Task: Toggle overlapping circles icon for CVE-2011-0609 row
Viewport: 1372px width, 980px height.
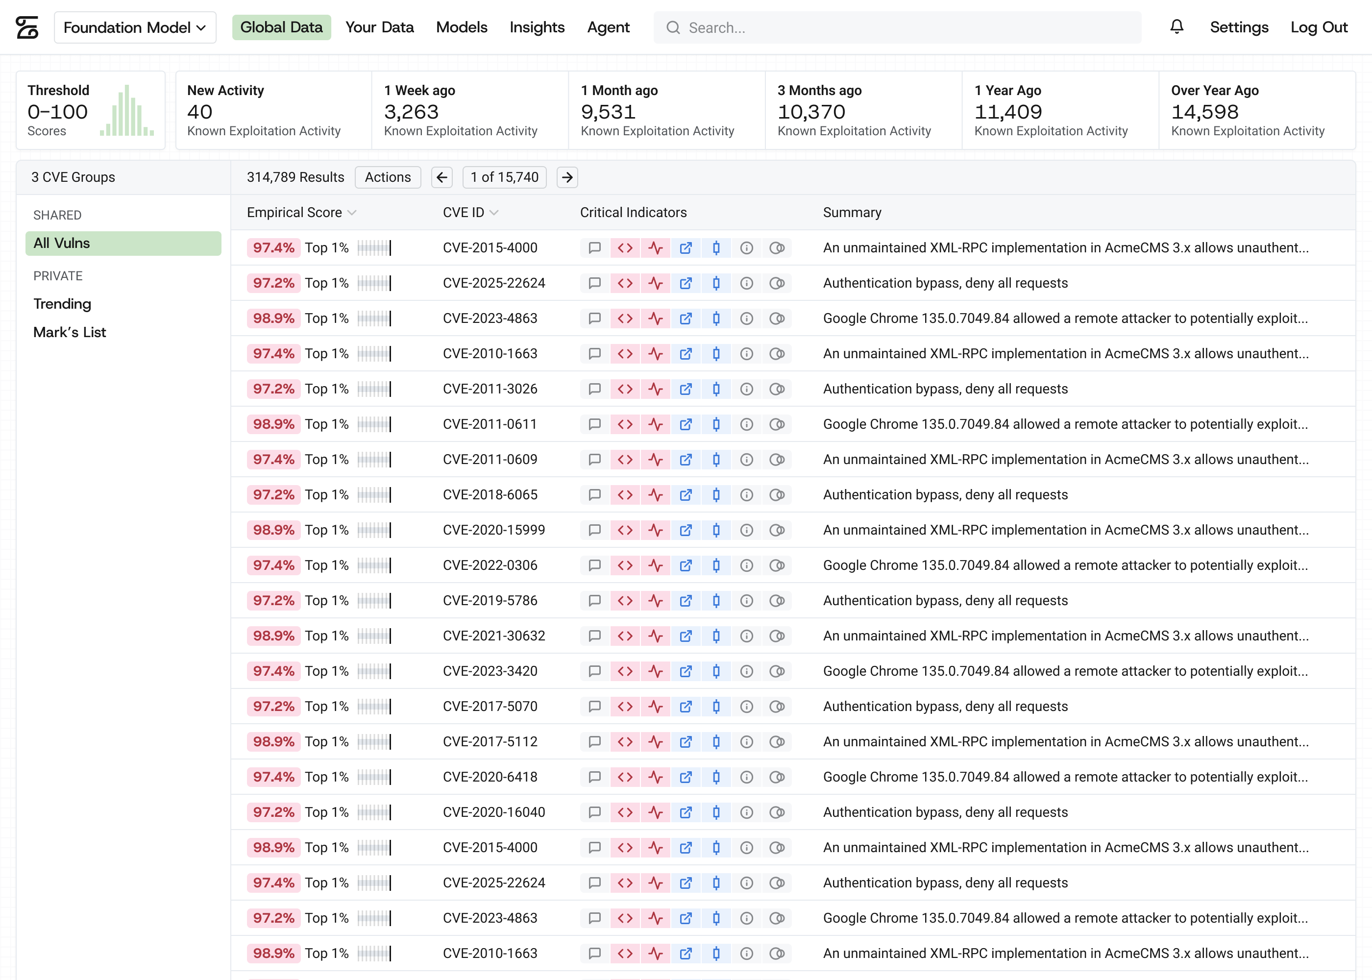Action: click(777, 460)
